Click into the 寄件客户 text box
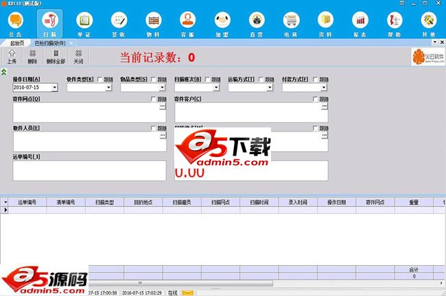446x296 pixels. point(251,112)
